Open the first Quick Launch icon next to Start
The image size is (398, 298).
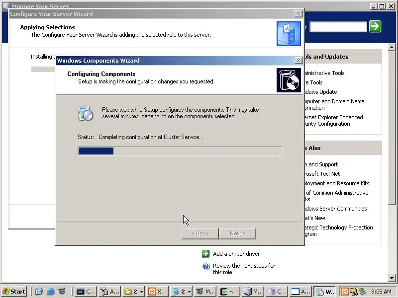coord(39,292)
